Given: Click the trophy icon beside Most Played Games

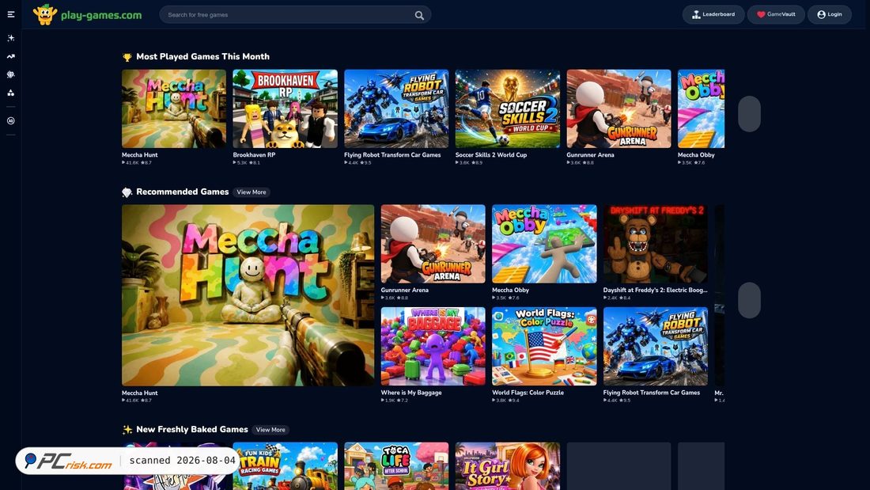Looking at the screenshot, I should click(127, 57).
